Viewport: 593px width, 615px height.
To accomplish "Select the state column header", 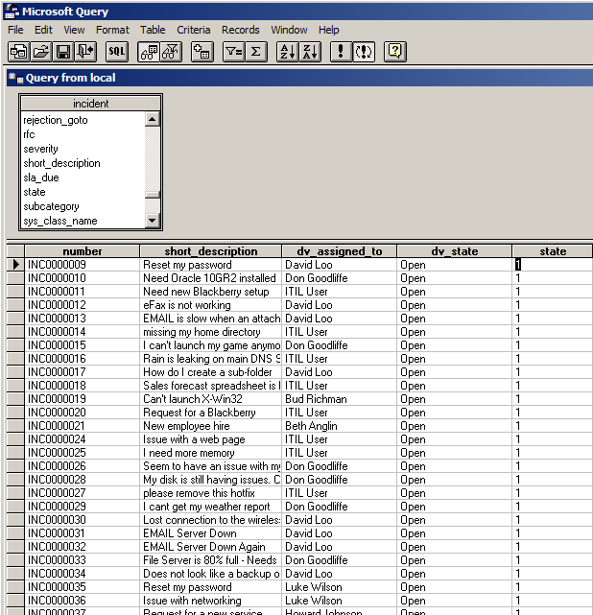I will pyautogui.click(x=553, y=251).
